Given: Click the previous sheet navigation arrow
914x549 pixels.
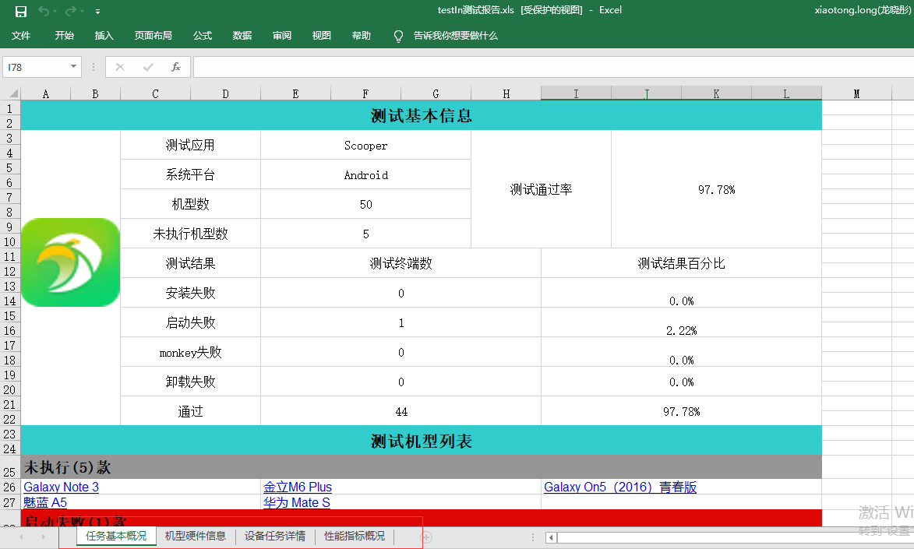Looking at the screenshot, I should click(22, 537).
